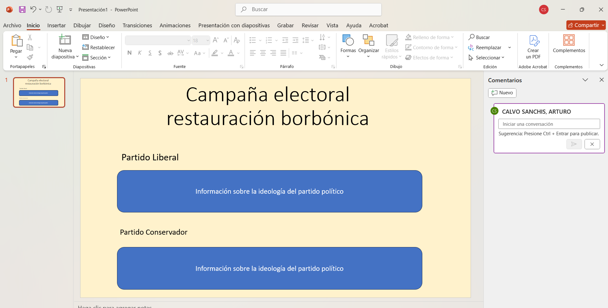Click the Iniciar una conversación field
The image size is (608, 308).
(549, 124)
